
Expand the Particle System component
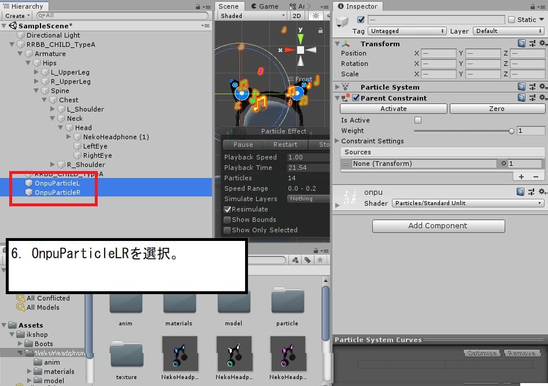tap(337, 87)
